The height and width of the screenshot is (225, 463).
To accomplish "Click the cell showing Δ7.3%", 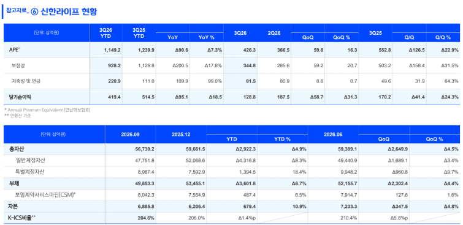I will click(215, 50).
